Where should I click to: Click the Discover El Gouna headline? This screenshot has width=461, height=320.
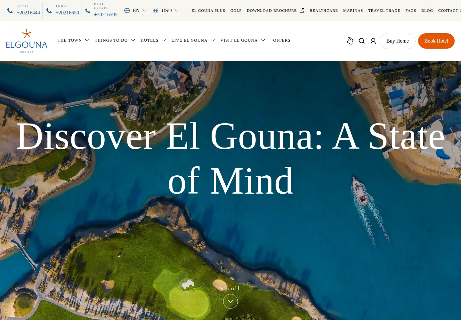[x=230, y=159]
